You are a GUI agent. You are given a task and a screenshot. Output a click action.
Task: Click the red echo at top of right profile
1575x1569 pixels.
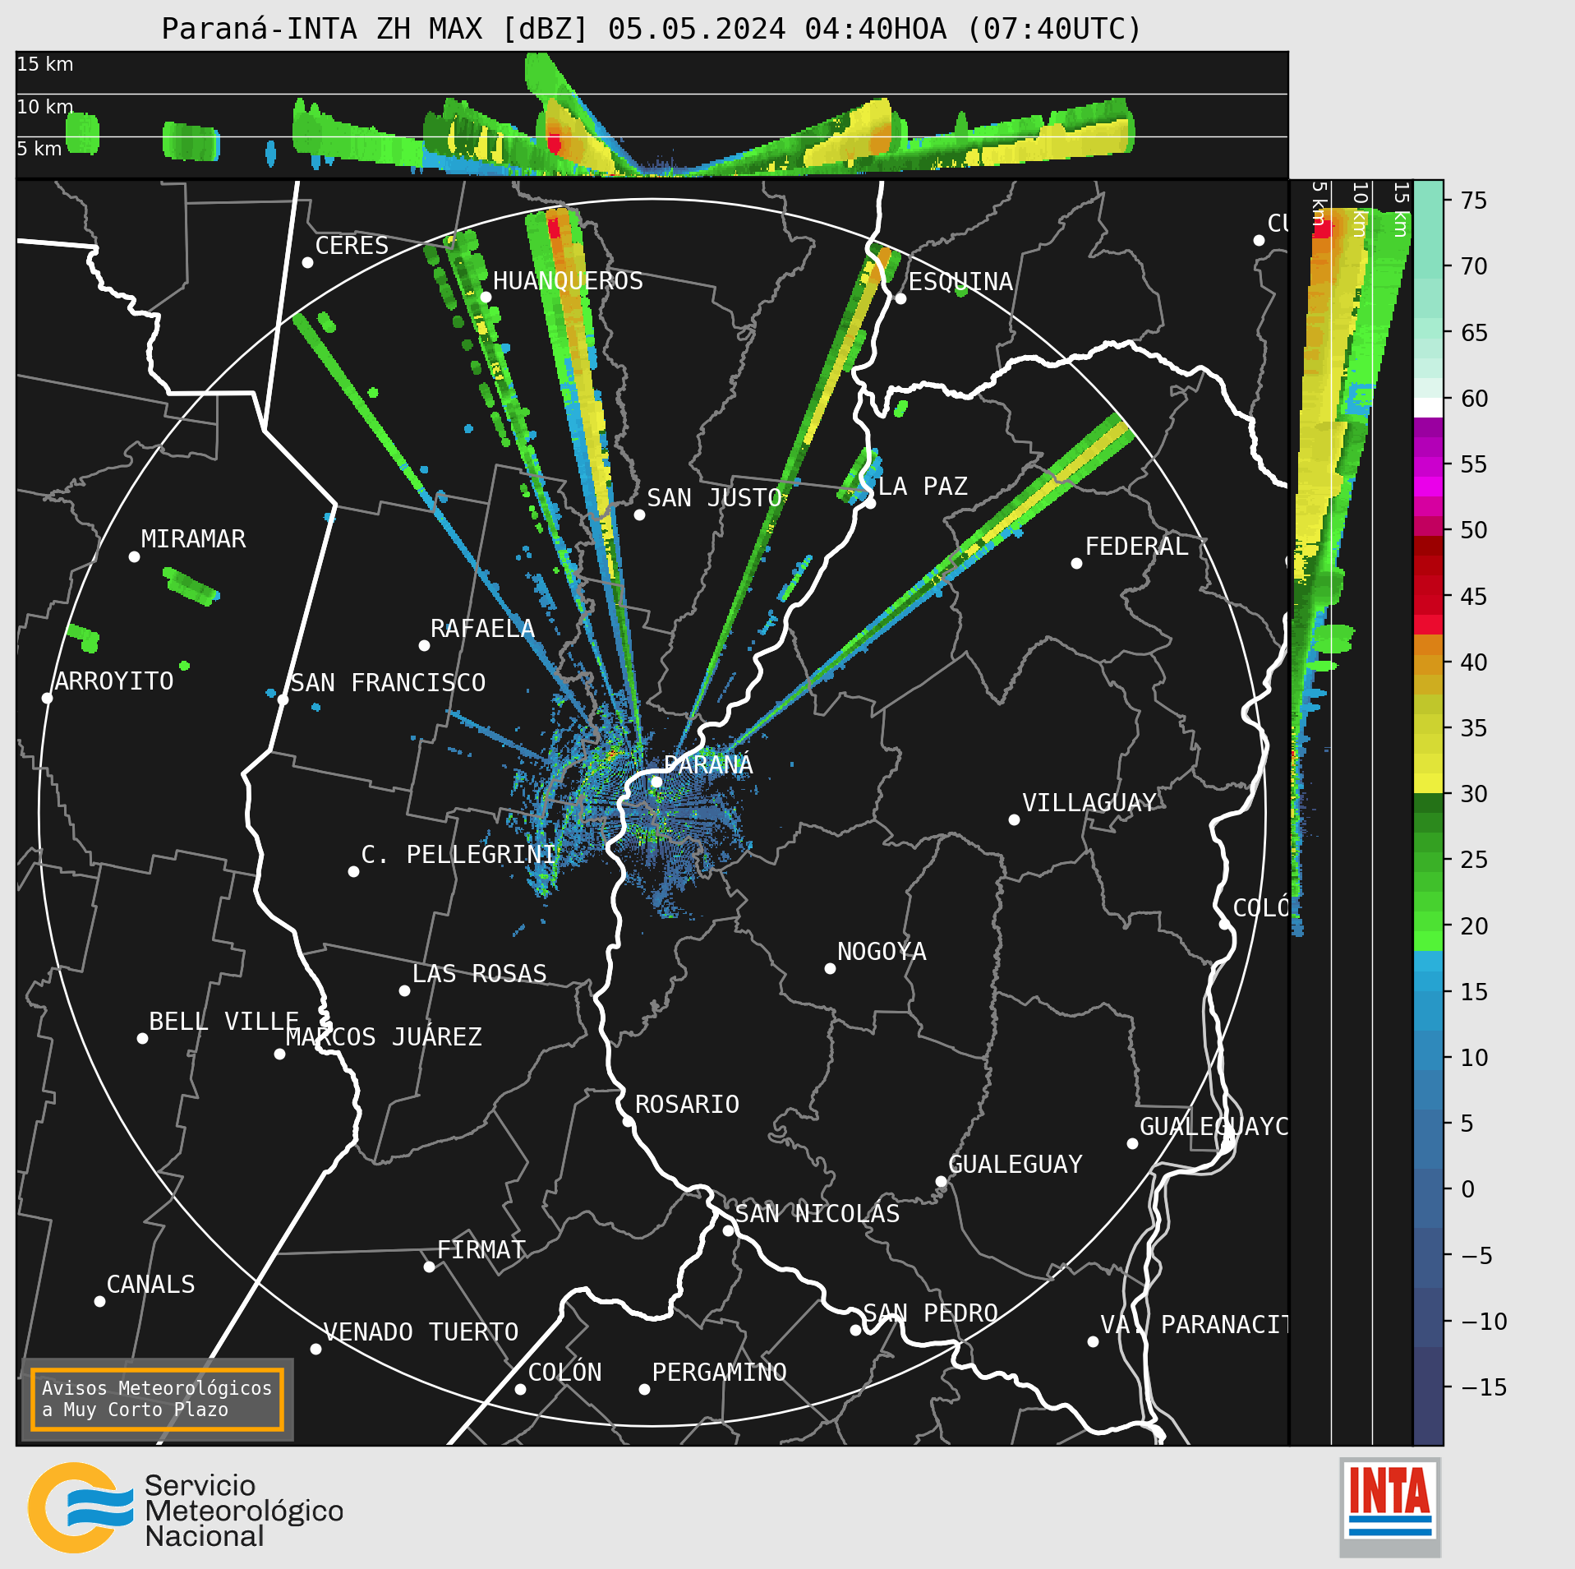(x=1322, y=228)
